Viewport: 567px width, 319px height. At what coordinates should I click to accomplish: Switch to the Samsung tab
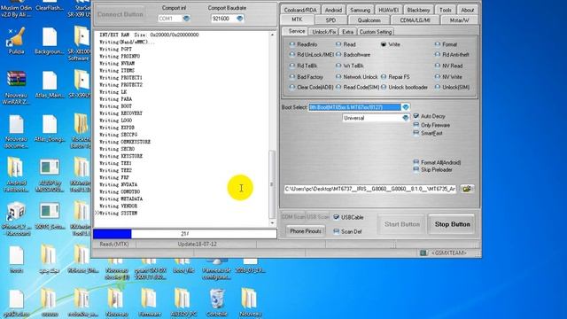point(361,10)
